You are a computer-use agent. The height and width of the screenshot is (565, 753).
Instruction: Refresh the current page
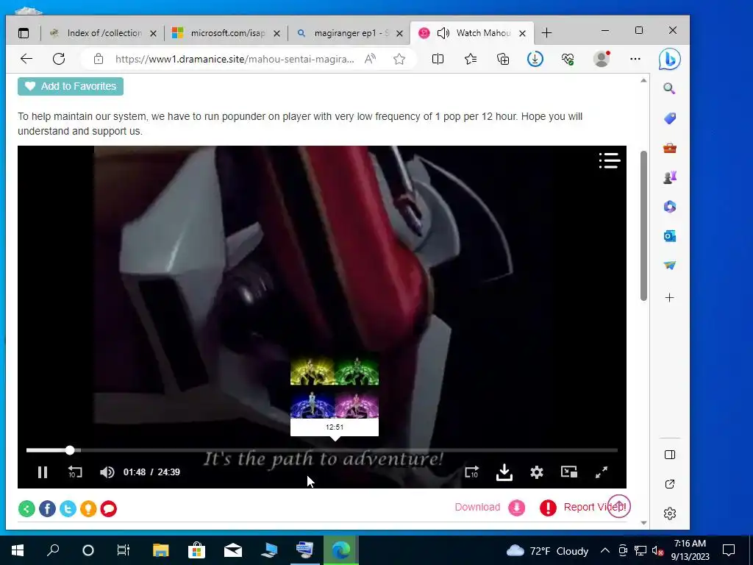tap(59, 59)
